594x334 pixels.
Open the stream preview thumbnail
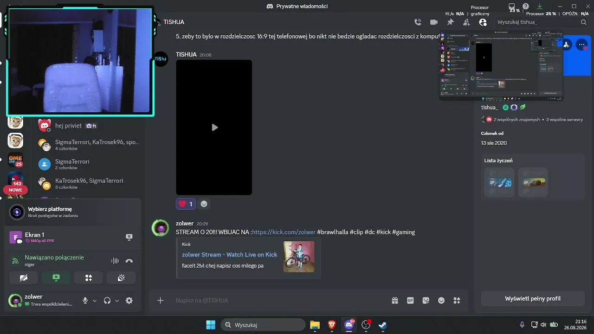pyautogui.click(x=501, y=66)
